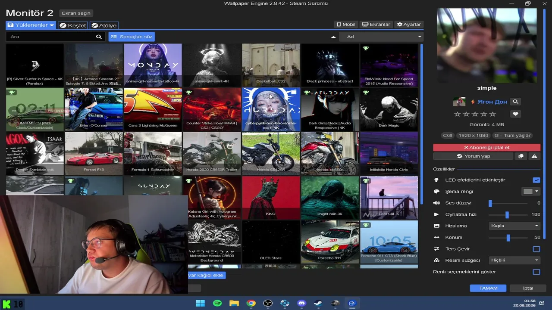Select the Porsche 911 wallpaper thumbnail
Viewport: 552px width, 310px height.
click(330, 242)
